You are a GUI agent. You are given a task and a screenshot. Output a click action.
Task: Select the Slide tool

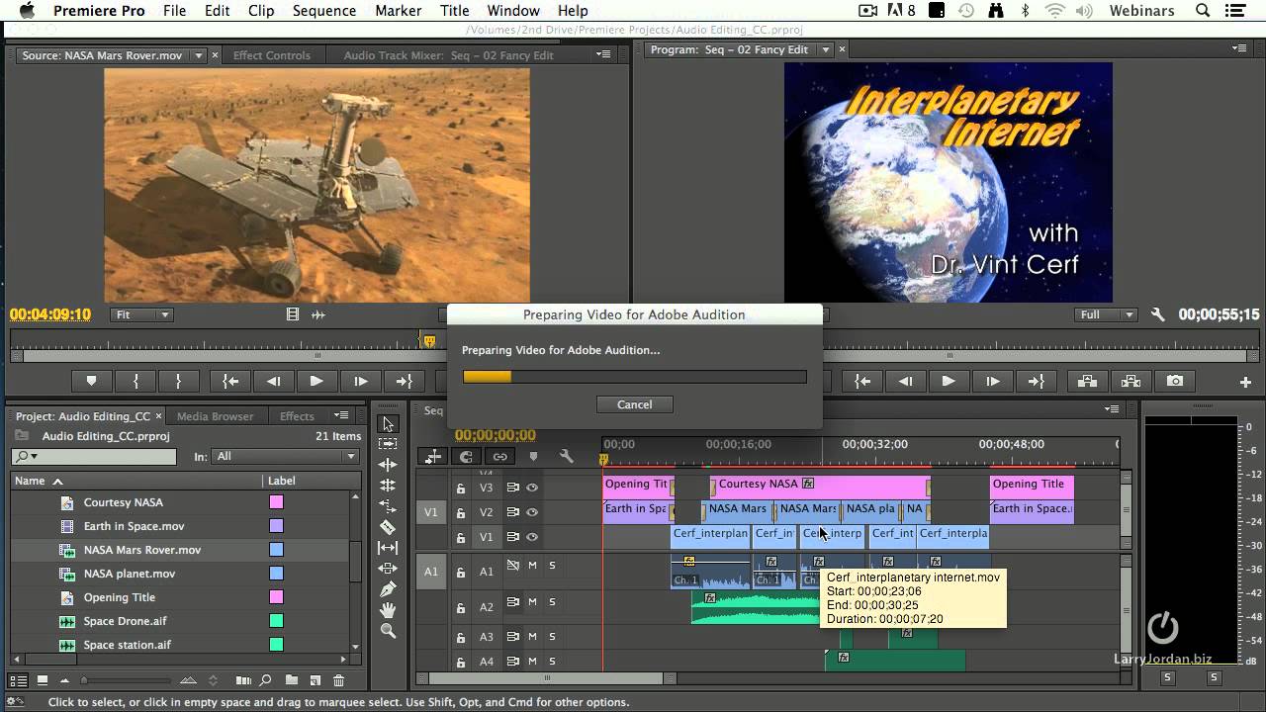pos(388,569)
